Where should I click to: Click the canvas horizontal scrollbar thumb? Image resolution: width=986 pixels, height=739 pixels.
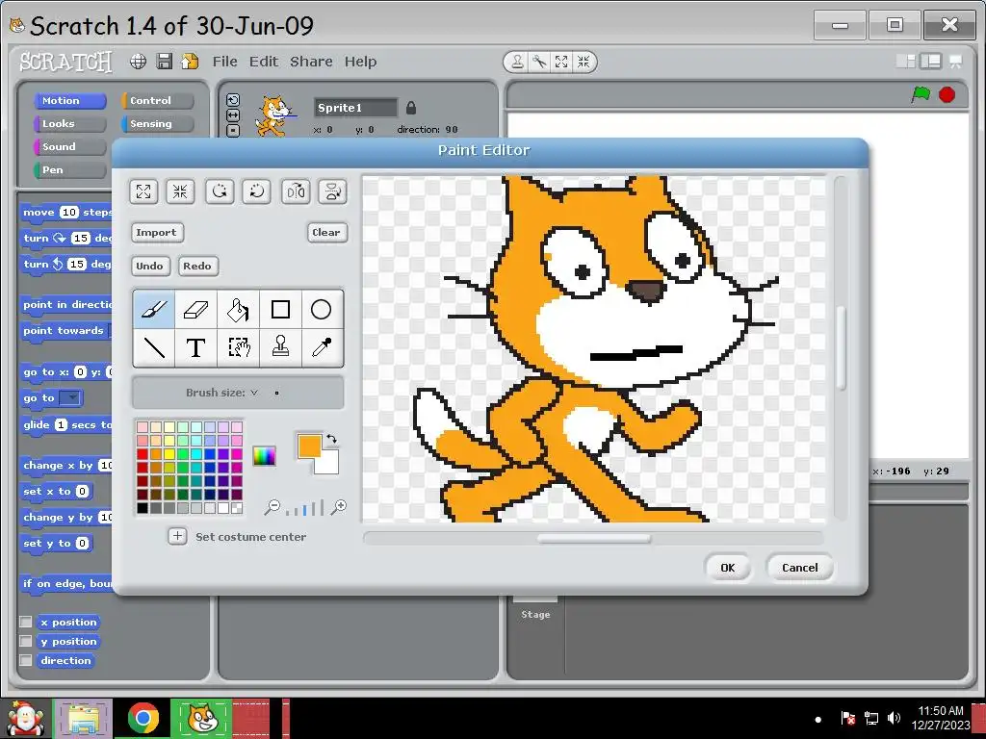593,538
